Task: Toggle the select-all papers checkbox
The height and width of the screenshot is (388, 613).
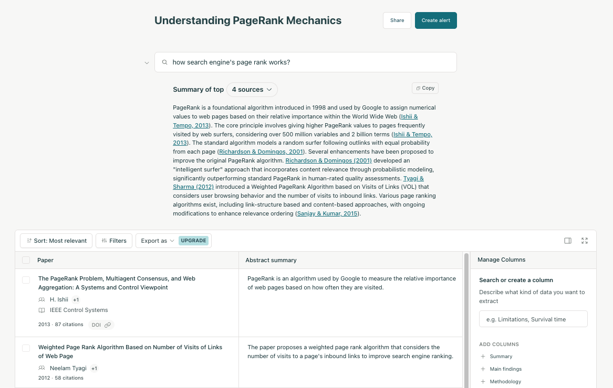Action: click(x=26, y=260)
